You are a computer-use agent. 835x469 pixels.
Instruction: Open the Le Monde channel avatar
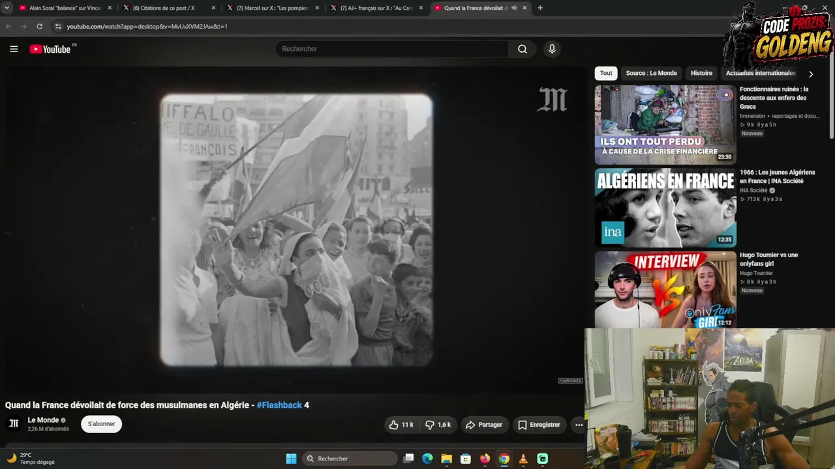[x=14, y=424]
